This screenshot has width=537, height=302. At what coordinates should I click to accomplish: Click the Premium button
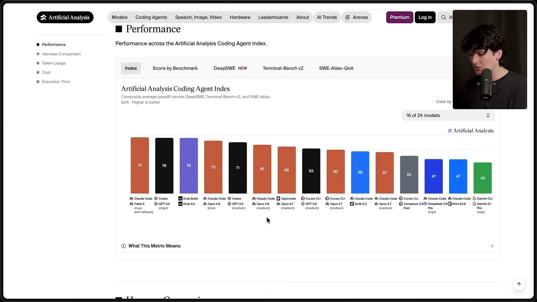(399, 17)
